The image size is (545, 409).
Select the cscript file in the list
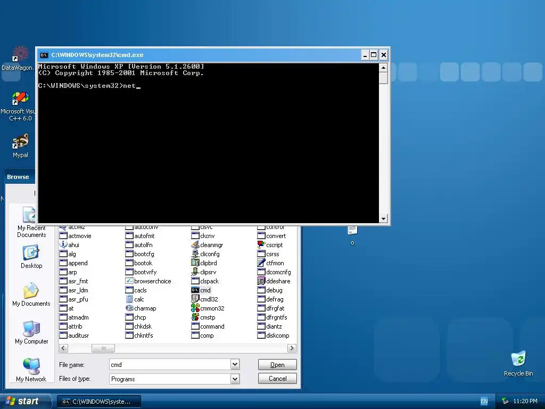click(x=270, y=245)
